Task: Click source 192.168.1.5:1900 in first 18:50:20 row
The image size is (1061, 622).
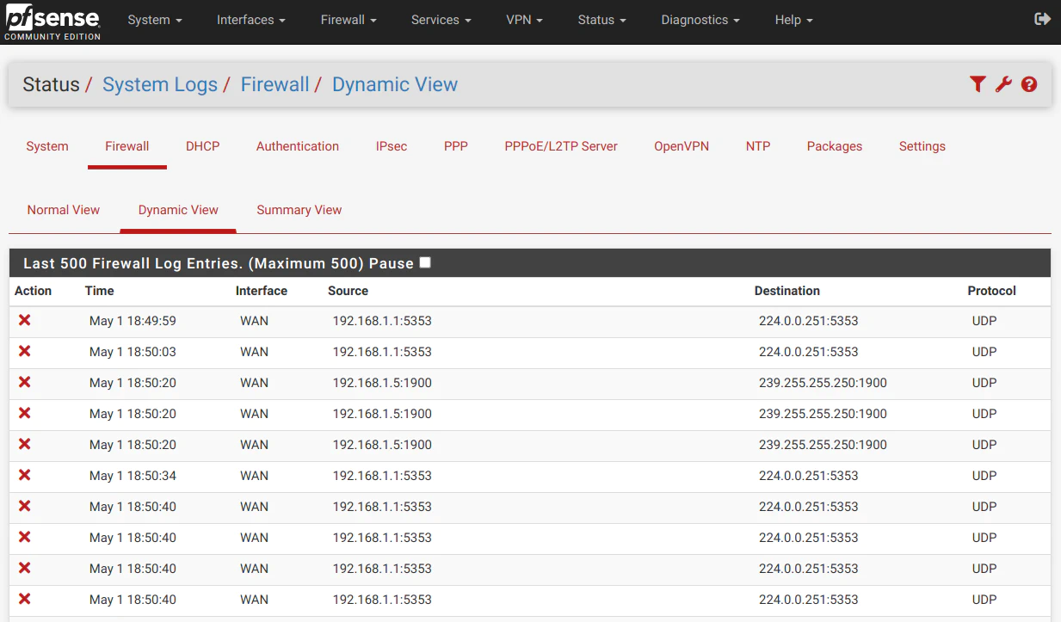Action: [x=382, y=383]
